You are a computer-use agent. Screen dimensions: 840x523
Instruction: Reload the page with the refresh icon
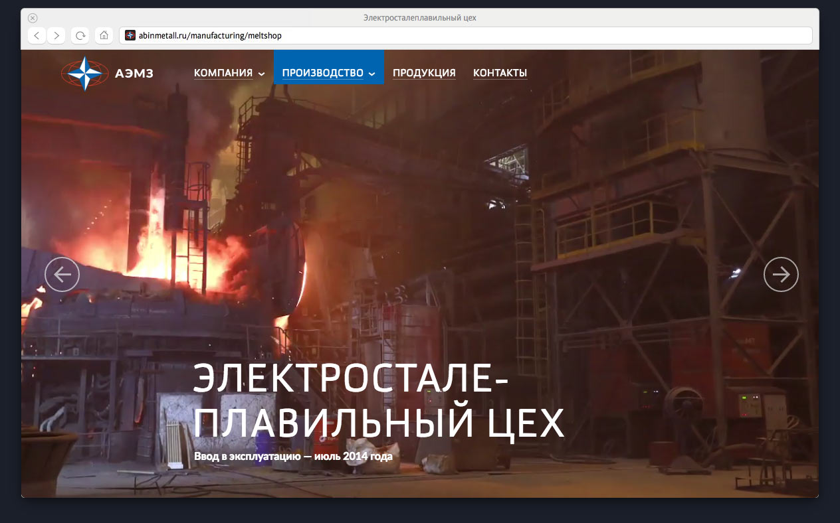[80, 36]
